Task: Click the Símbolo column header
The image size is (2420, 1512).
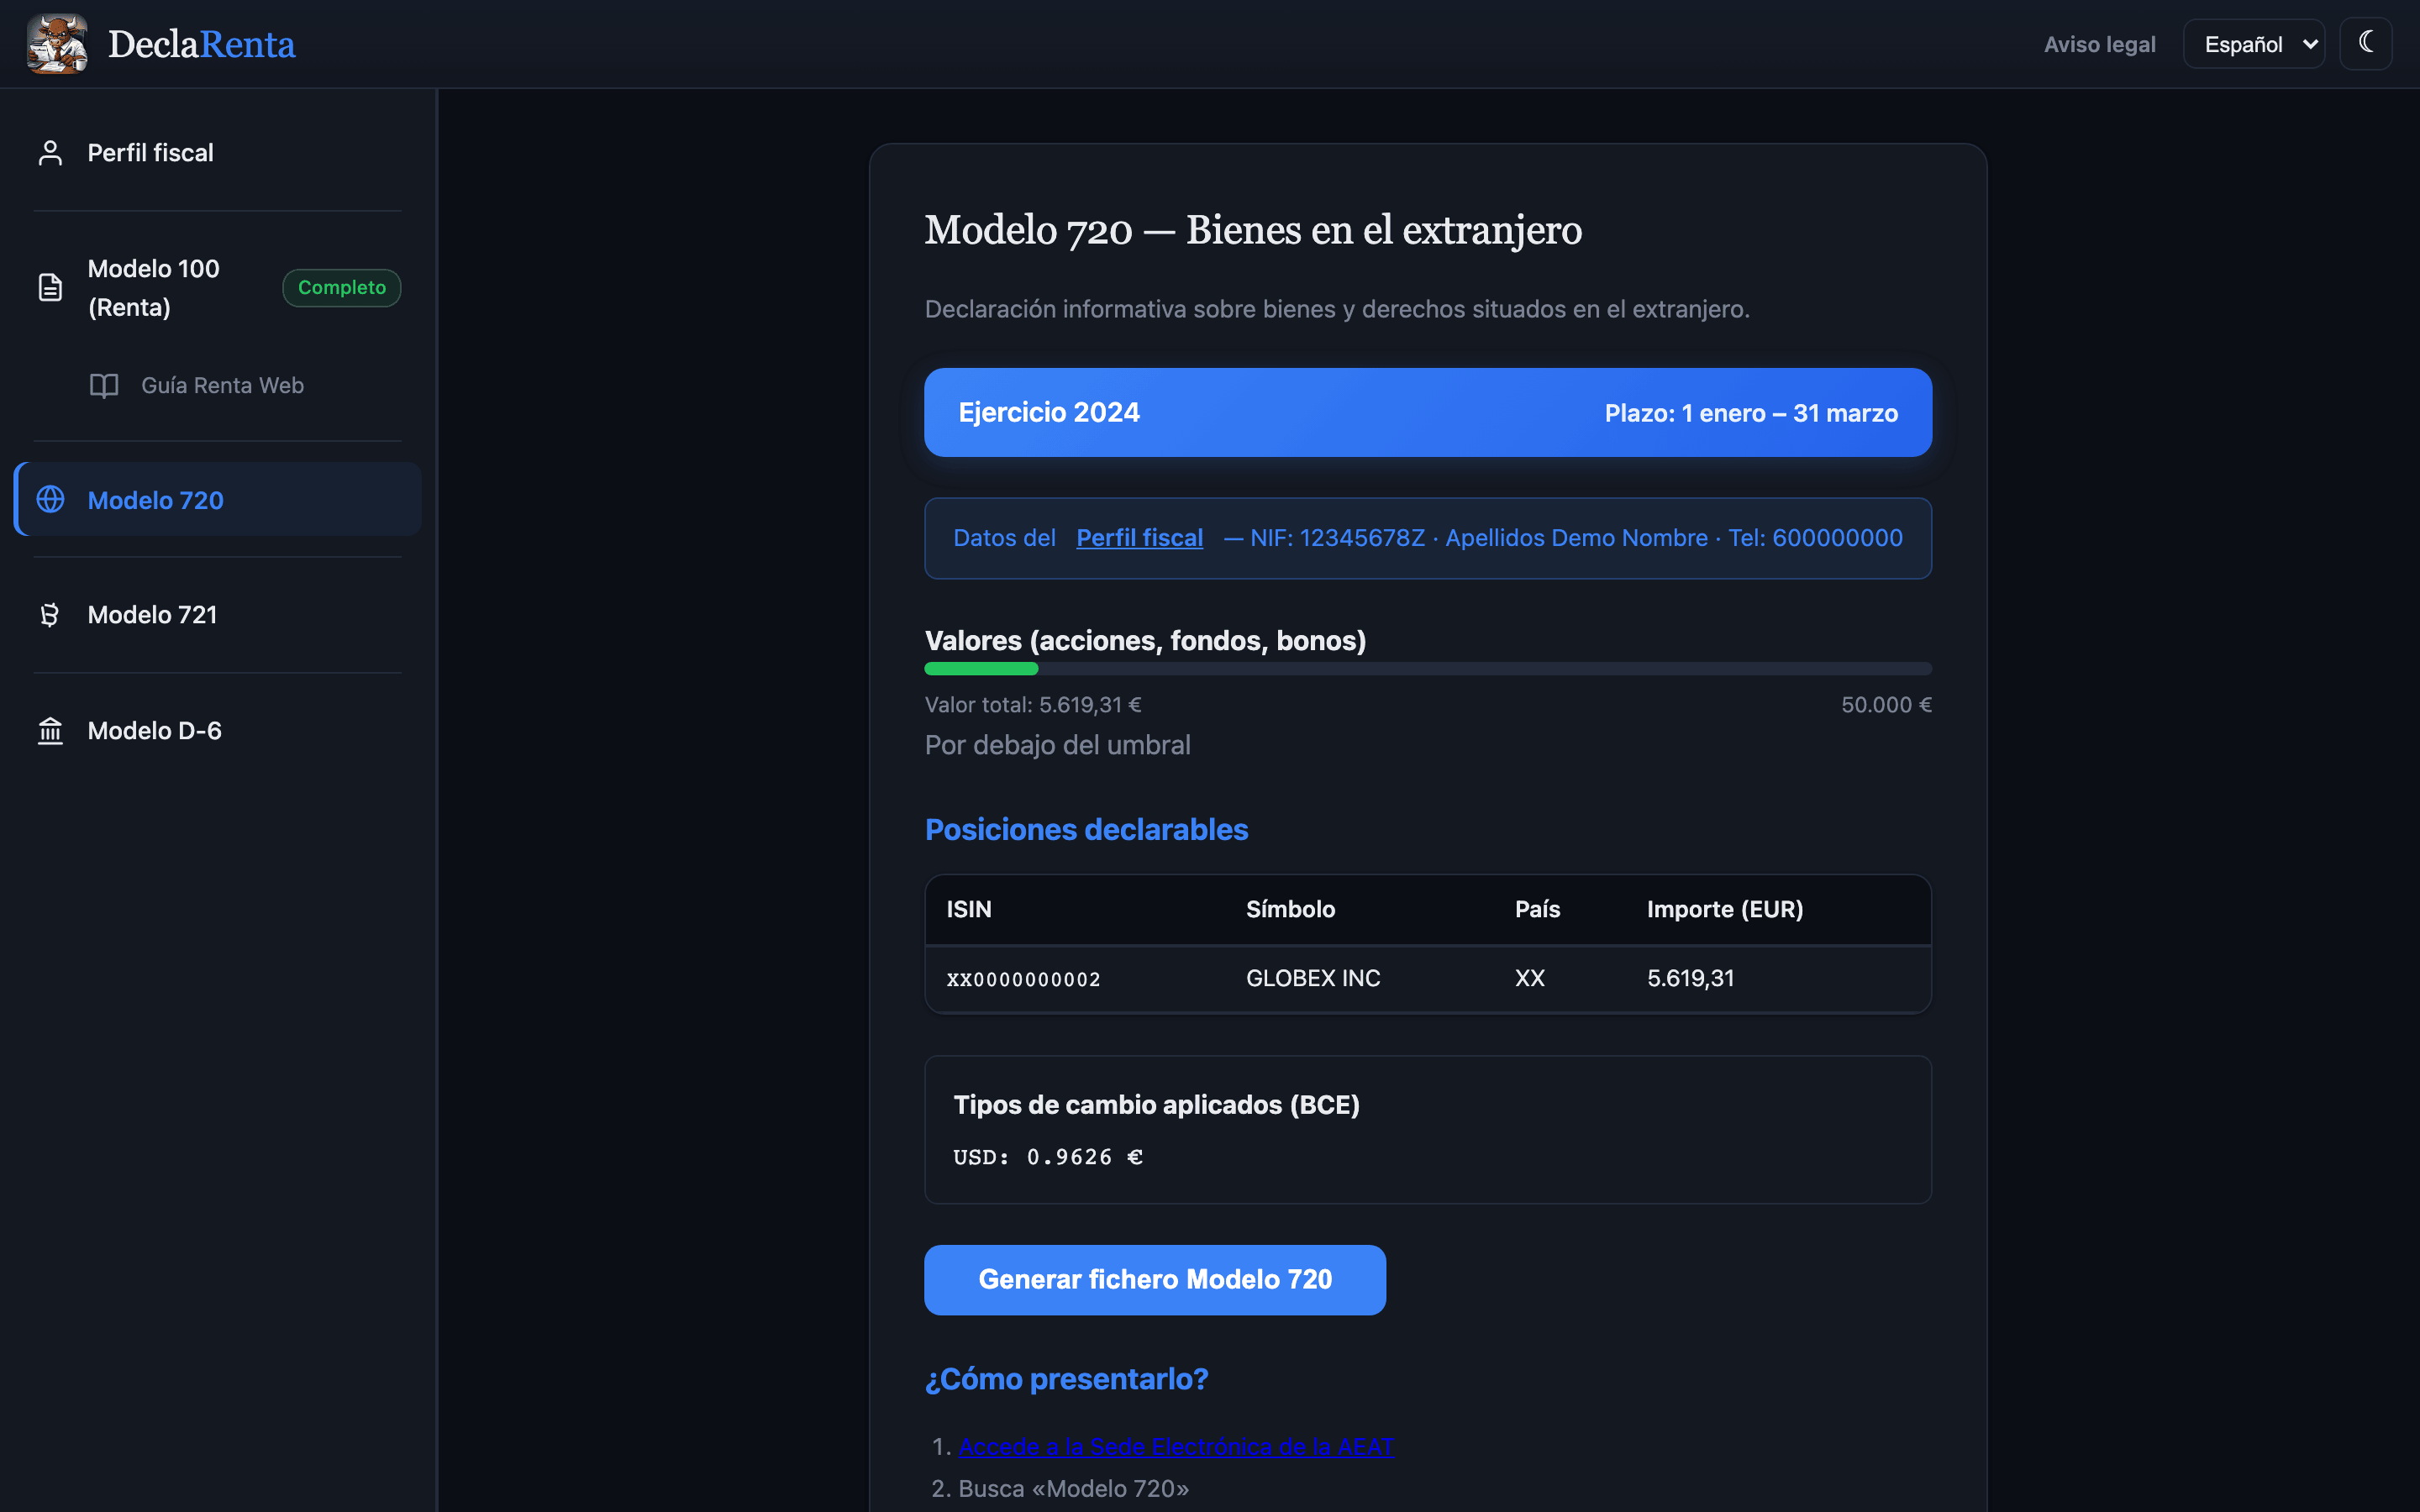Action: coord(1290,909)
